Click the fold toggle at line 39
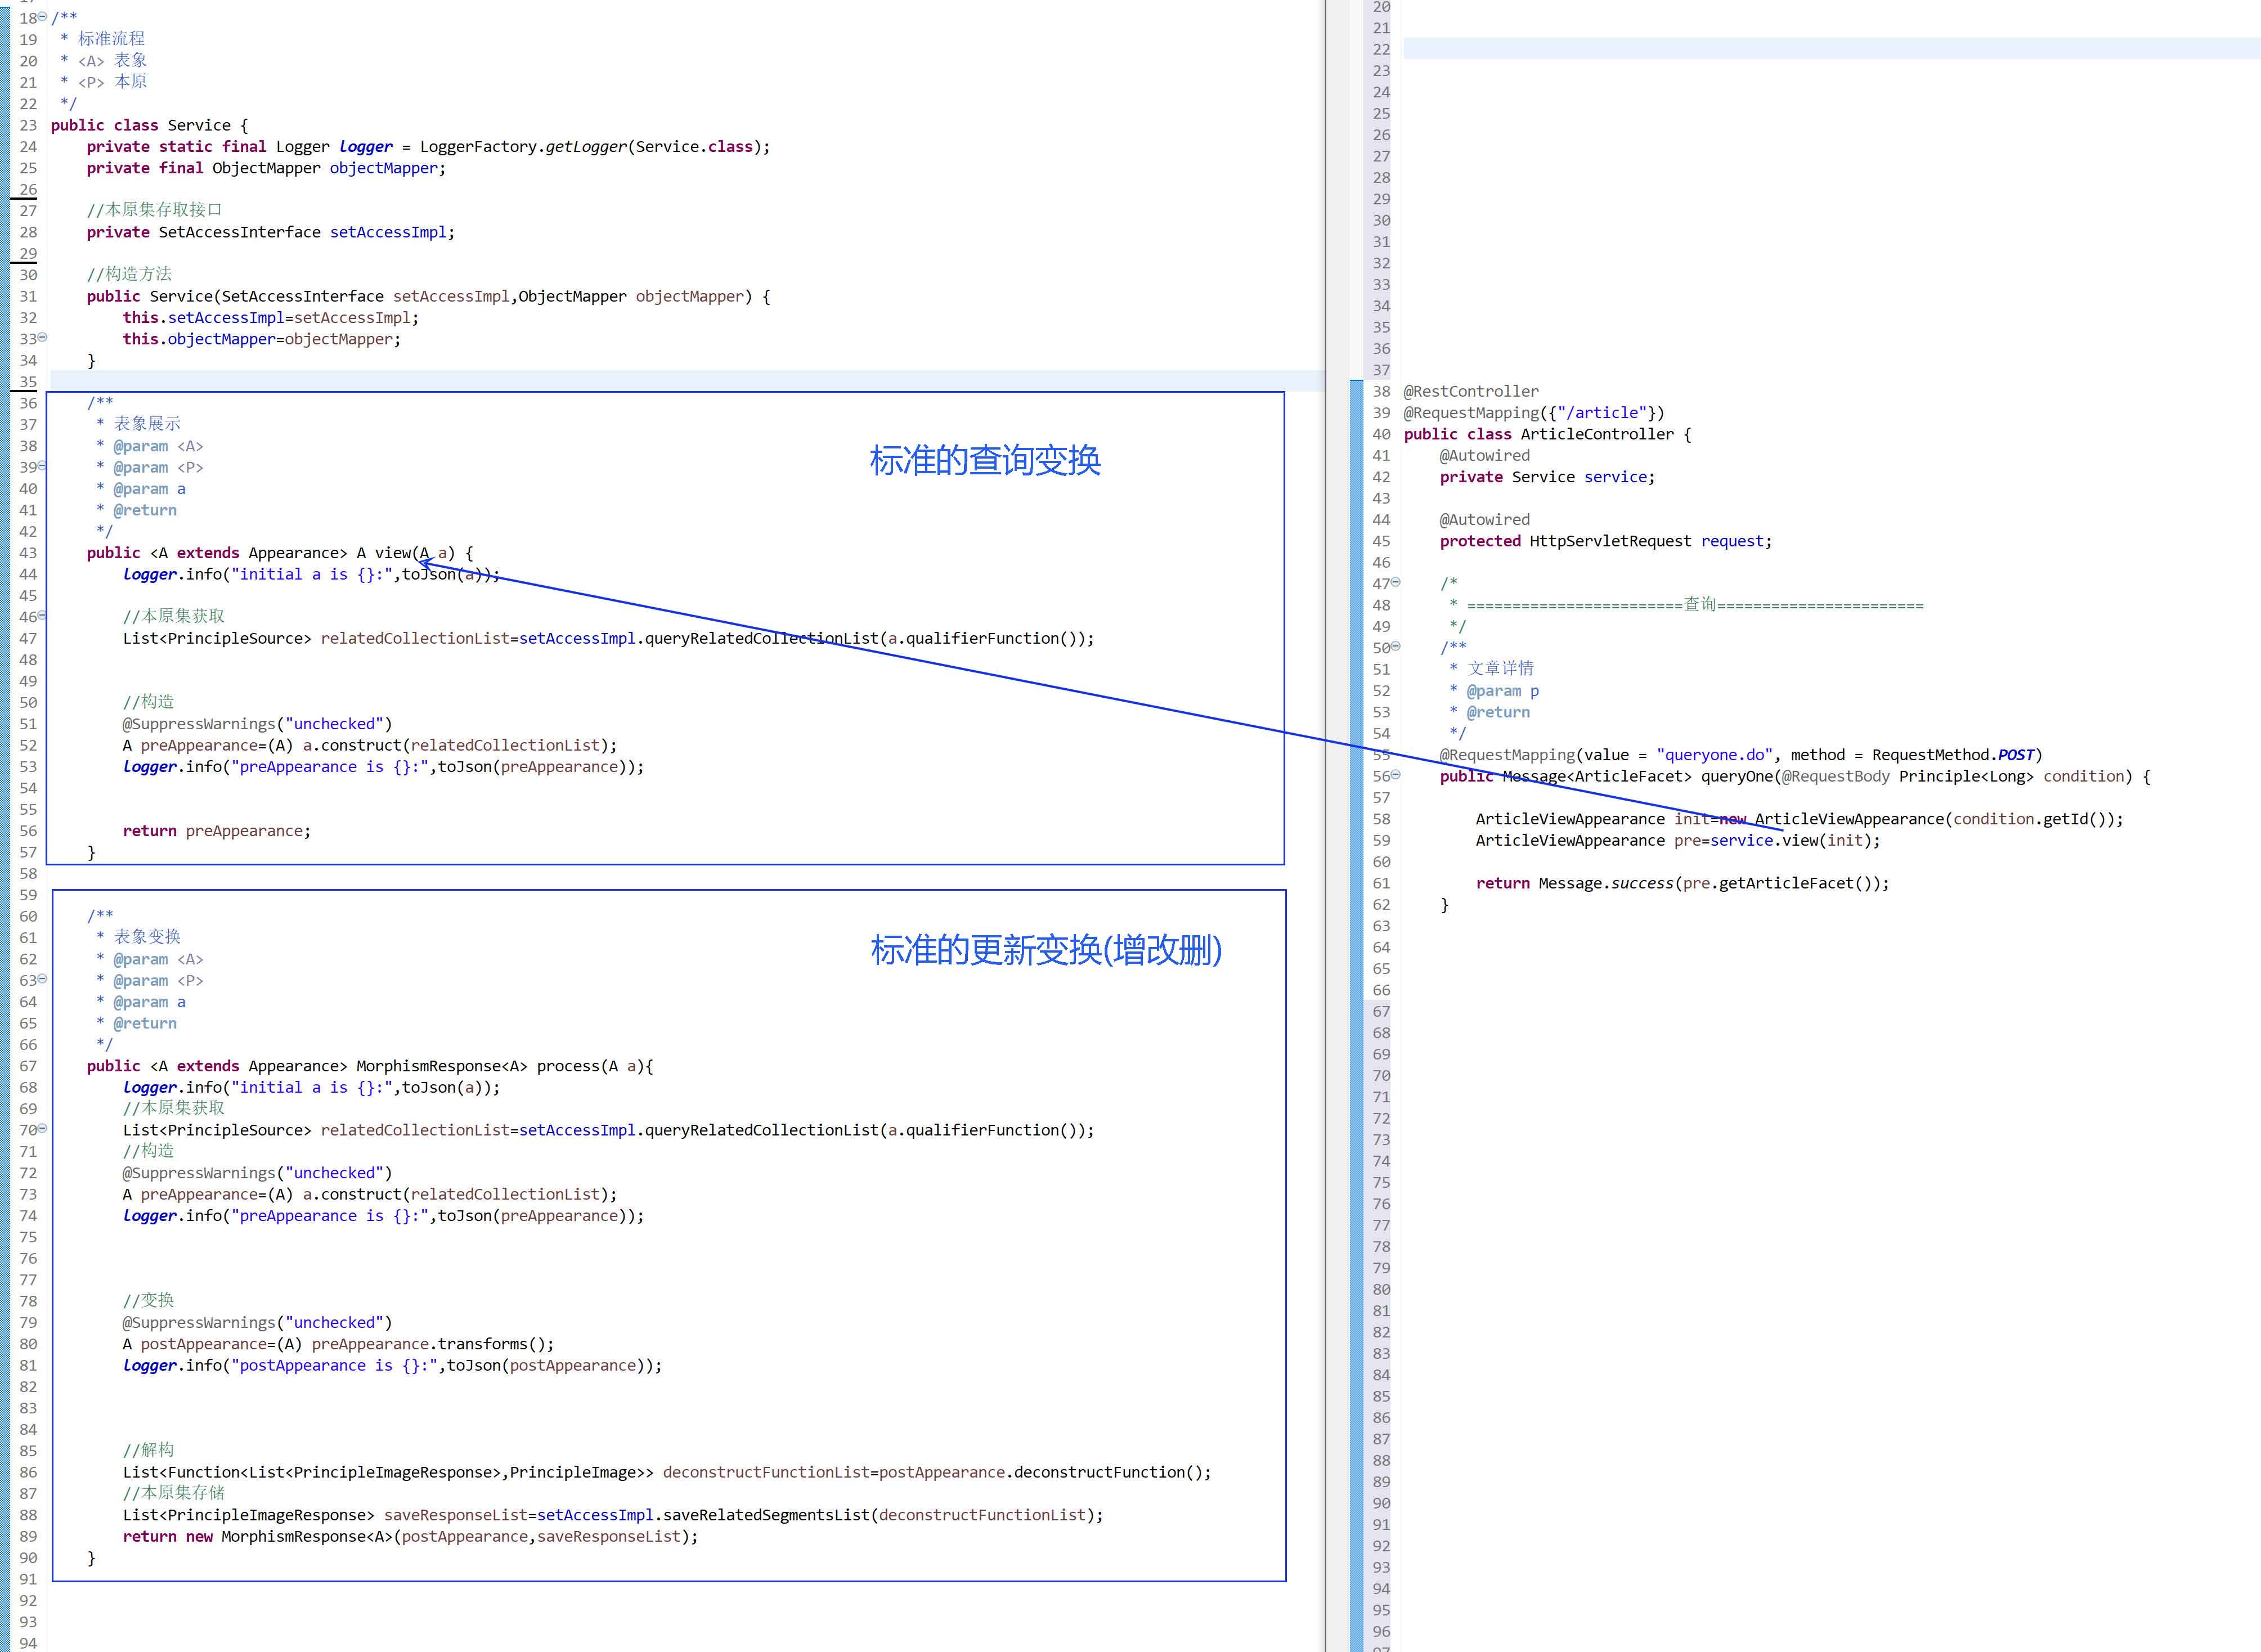Image resolution: width=2261 pixels, height=1652 pixels. pyautogui.click(x=42, y=466)
